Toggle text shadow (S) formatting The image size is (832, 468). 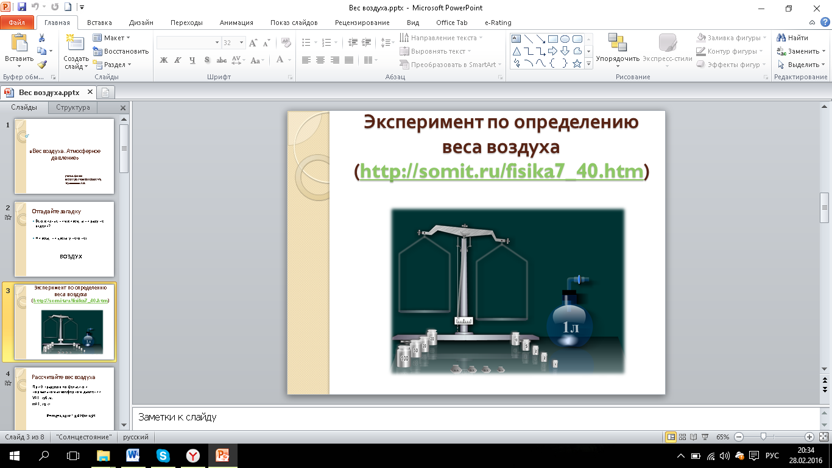pyautogui.click(x=207, y=60)
